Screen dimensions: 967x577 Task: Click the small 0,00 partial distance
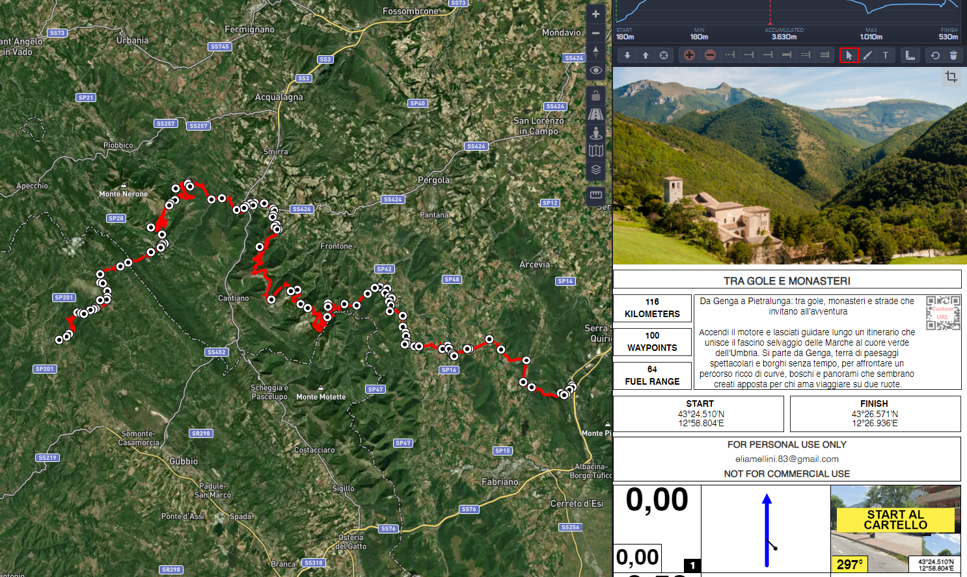(x=637, y=558)
